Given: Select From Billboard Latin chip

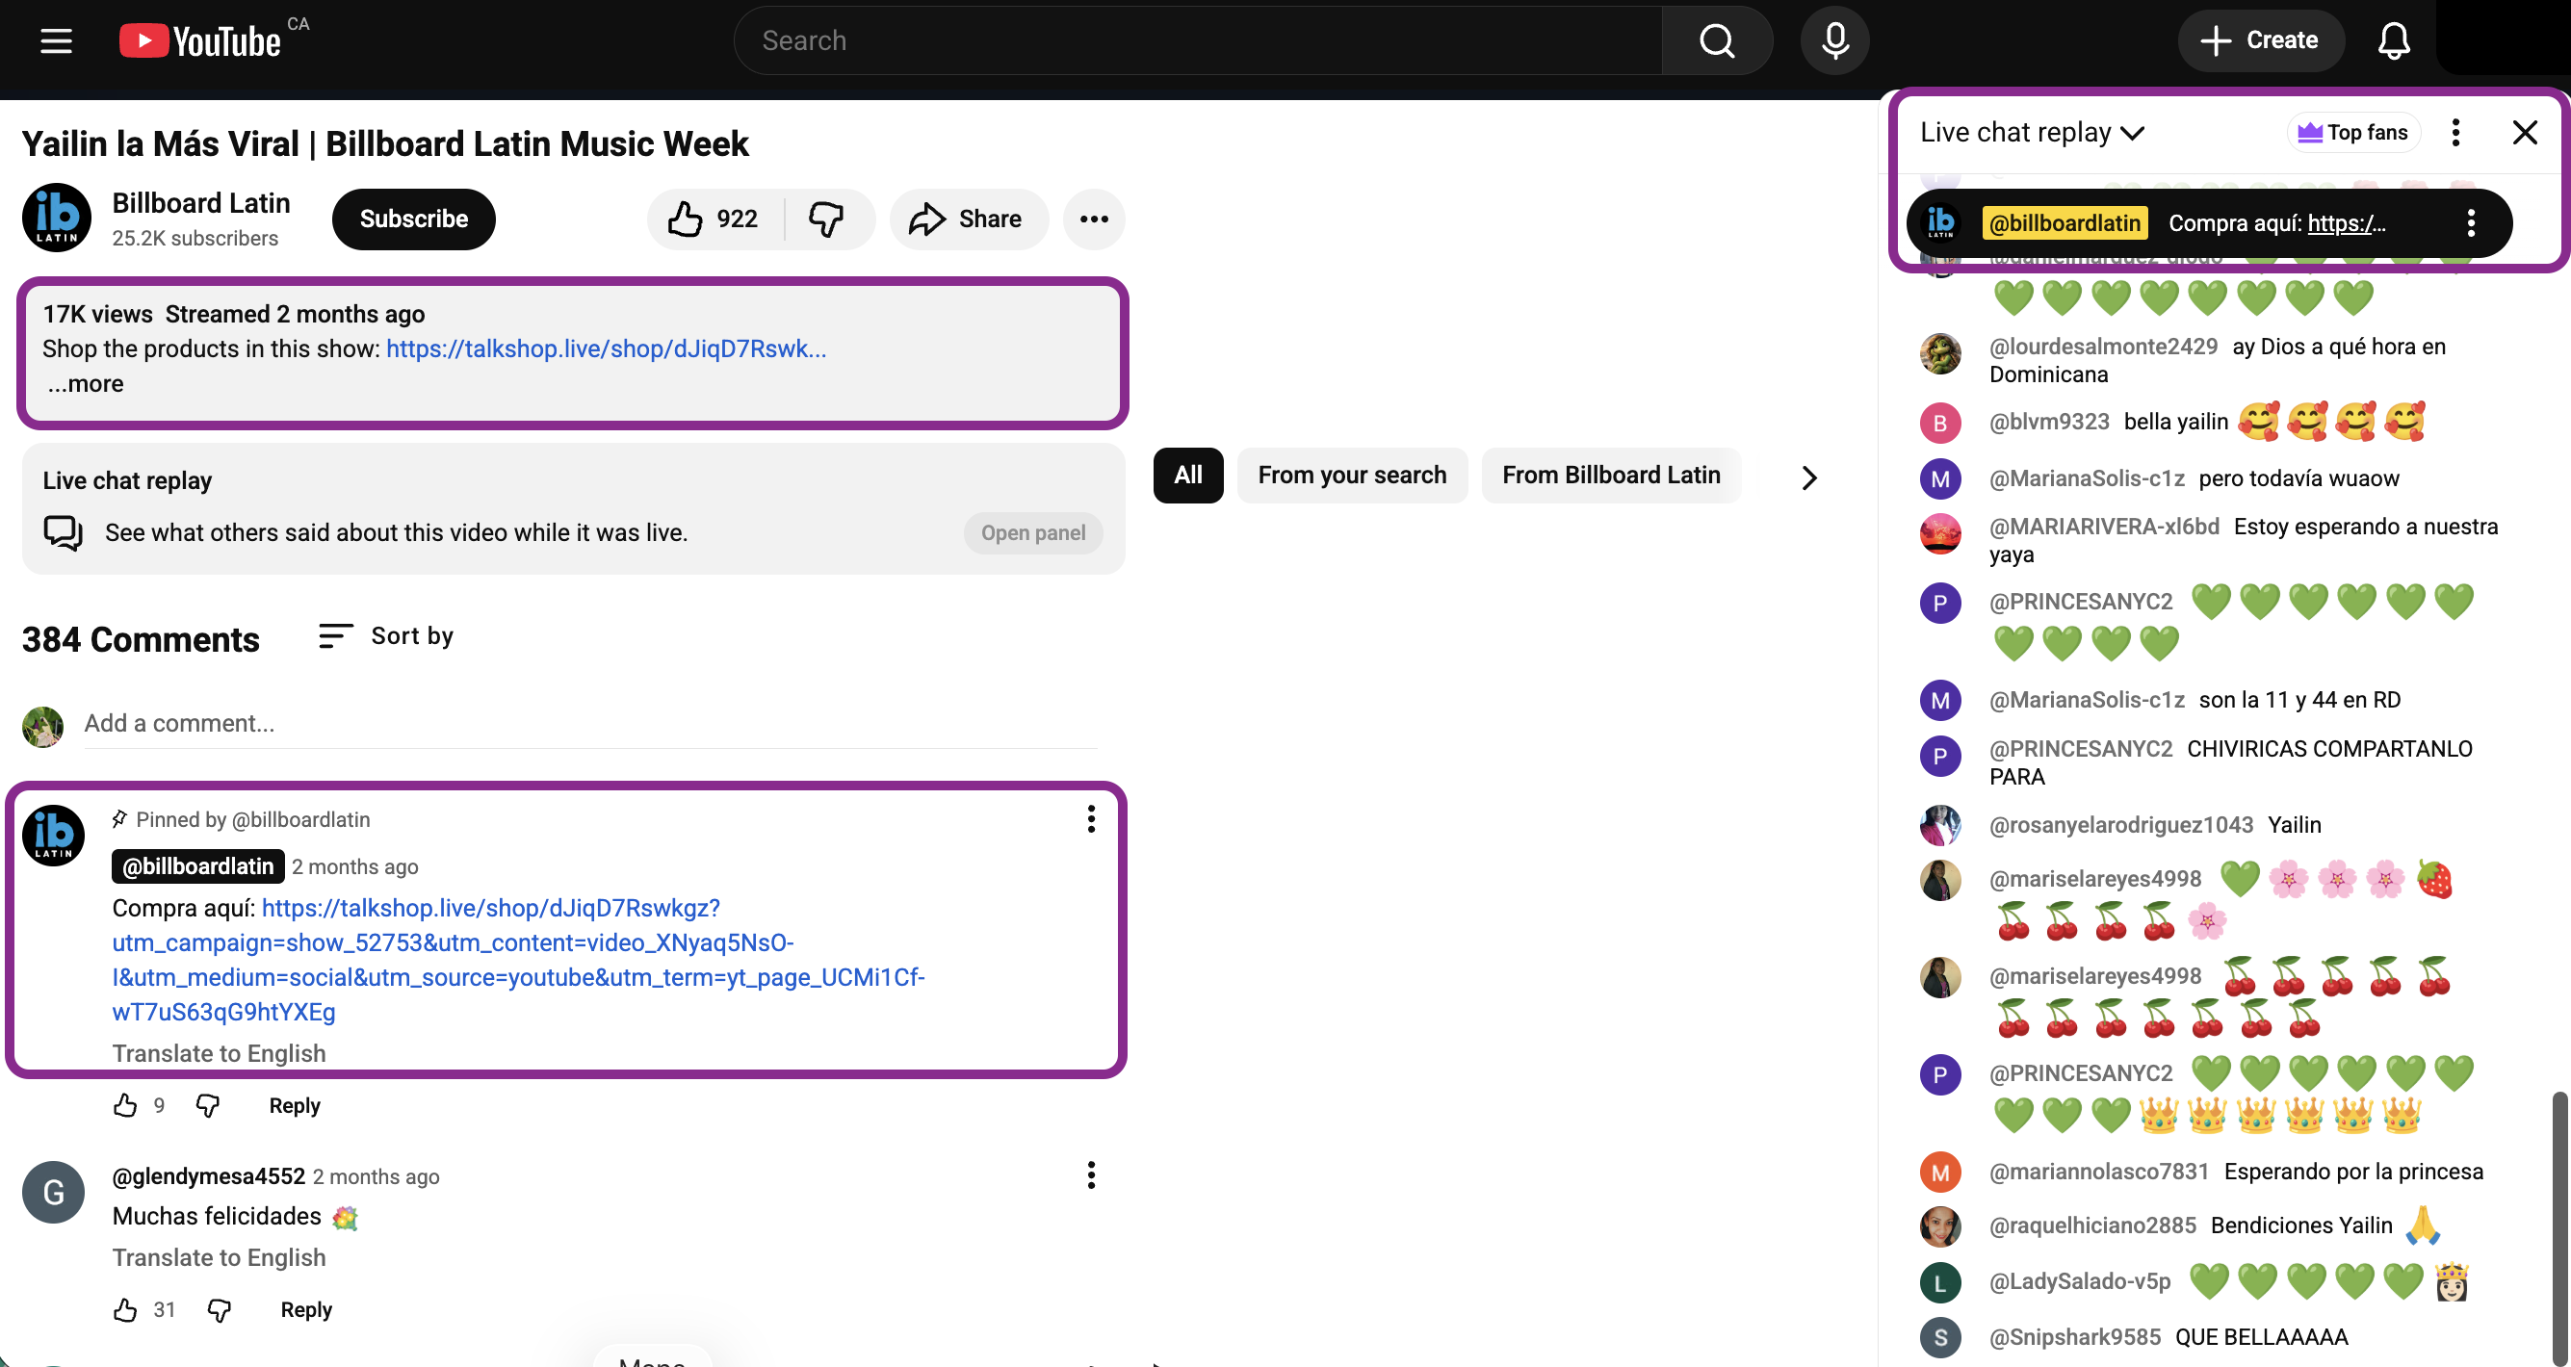Looking at the screenshot, I should click(x=1611, y=475).
